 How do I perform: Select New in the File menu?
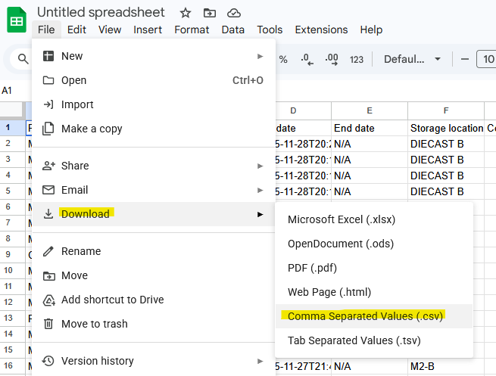(x=154, y=56)
